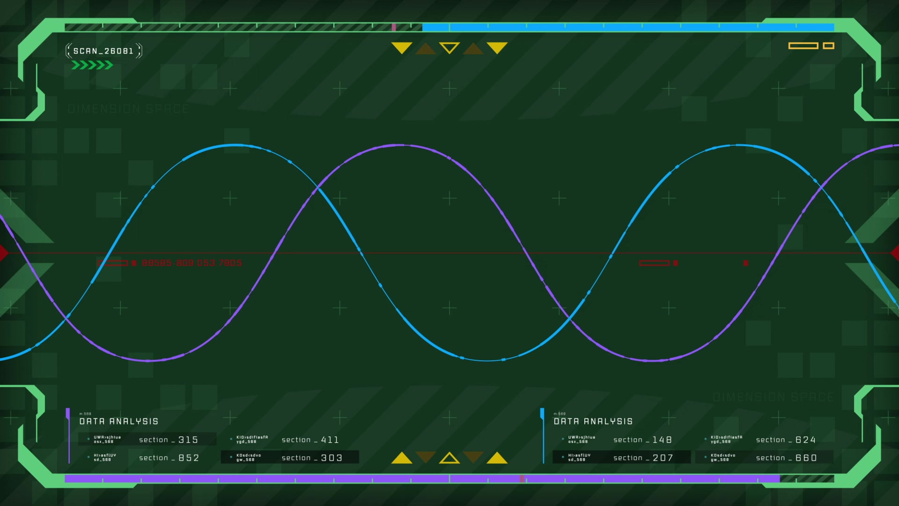Click the right DATA ANALYSIS heading

point(593,421)
